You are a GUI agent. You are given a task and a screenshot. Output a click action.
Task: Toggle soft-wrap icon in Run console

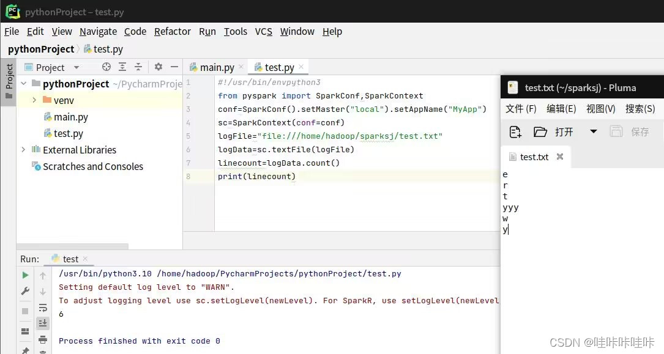[x=43, y=308]
